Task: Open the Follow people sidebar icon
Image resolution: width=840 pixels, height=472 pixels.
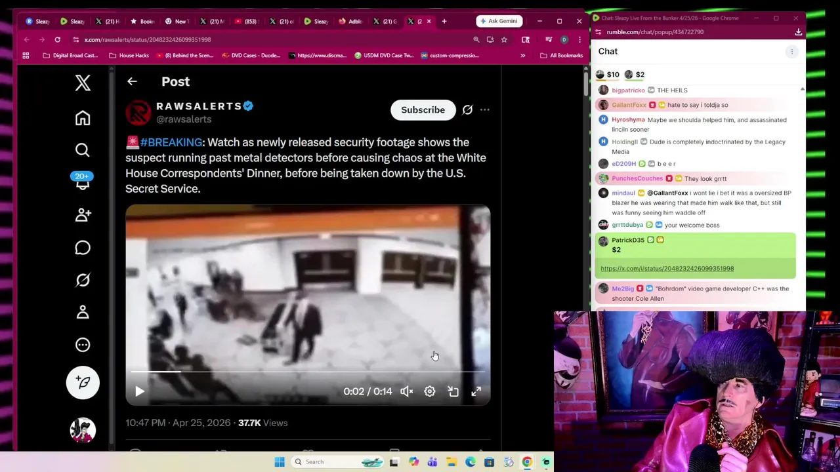Action: (x=83, y=215)
